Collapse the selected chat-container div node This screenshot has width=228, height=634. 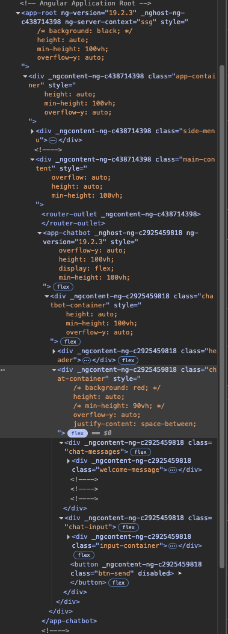click(x=54, y=369)
